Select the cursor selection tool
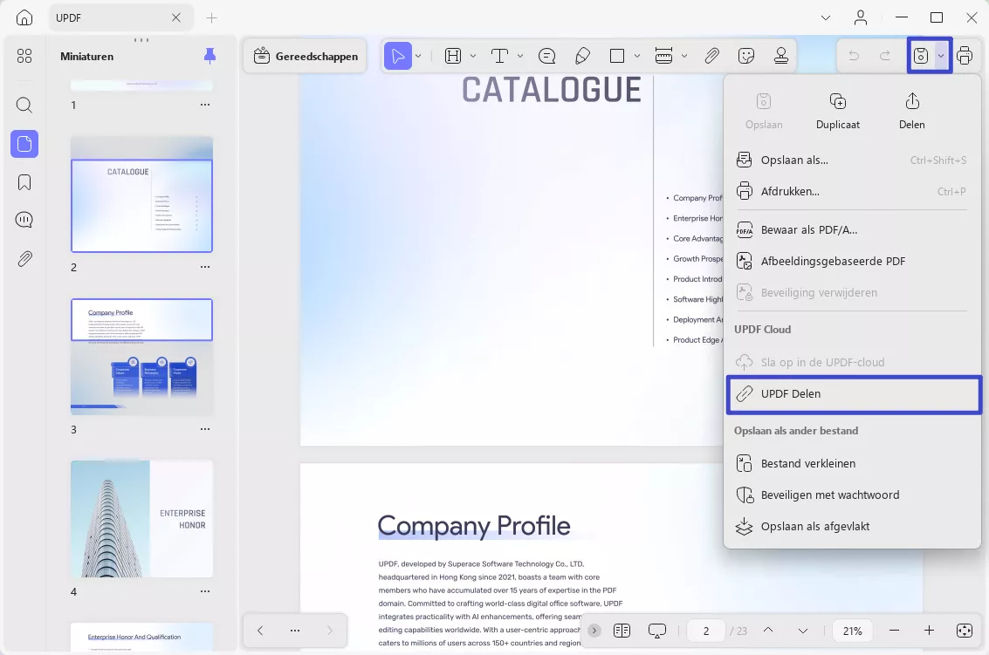The height and width of the screenshot is (655, 989). coord(398,56)
